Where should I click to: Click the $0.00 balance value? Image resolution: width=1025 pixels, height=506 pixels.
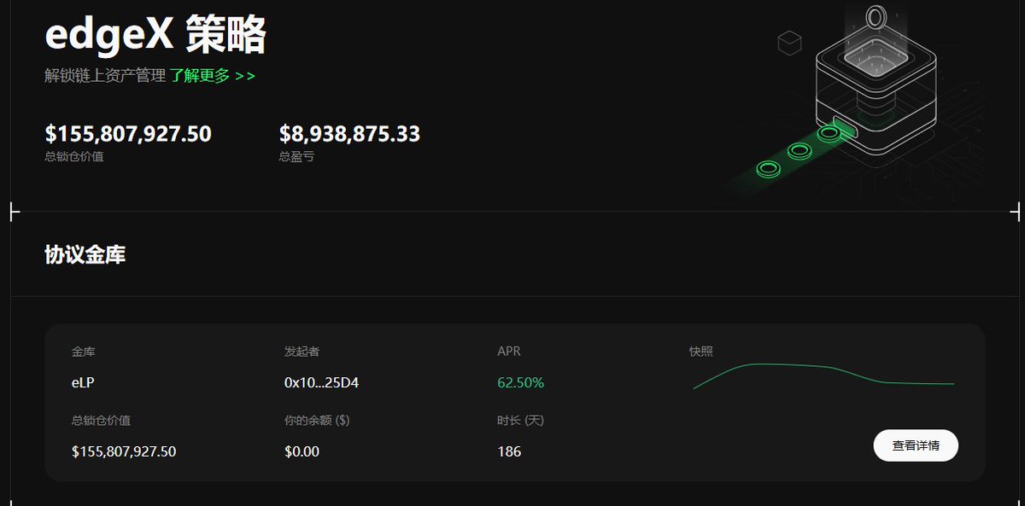pyautogui.click(x=302, y=451)
